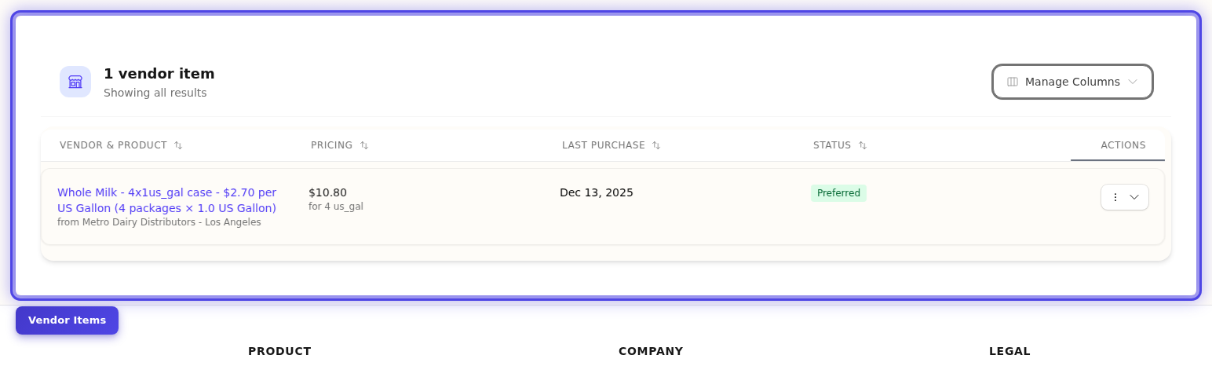
Task: Expand the row actions chevron for Whole Milk
Action: pos(1134,197)
